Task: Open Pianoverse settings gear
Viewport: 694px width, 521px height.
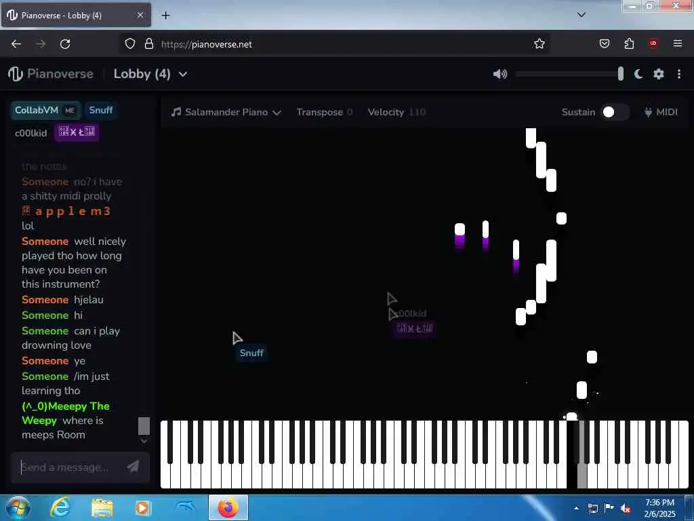Action: coord(659,74)
